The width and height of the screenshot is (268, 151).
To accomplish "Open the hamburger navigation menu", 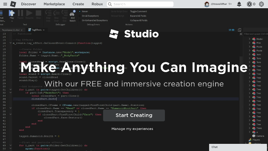I will [x=5, y=4].
